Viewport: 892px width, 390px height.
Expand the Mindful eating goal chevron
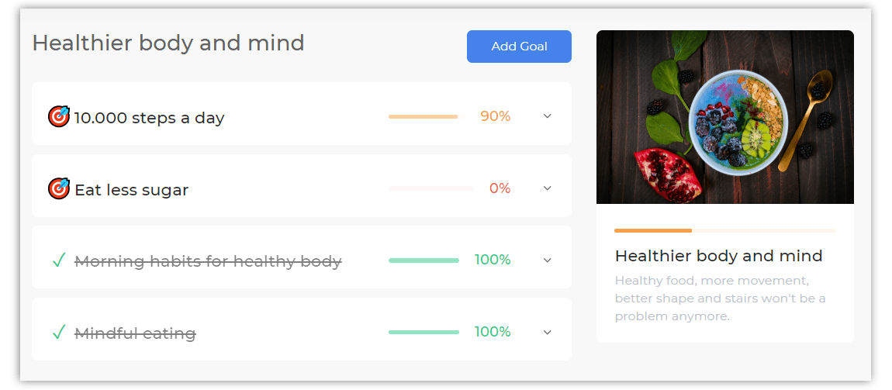tap(548, 332)
